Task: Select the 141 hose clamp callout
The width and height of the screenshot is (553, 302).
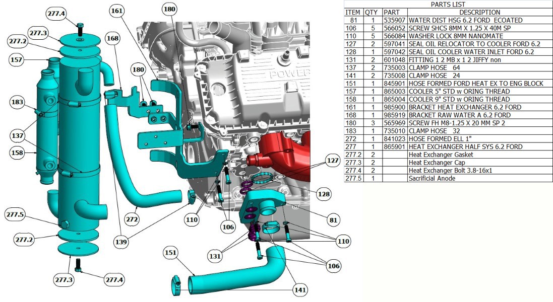Action: tap(300, 290)
